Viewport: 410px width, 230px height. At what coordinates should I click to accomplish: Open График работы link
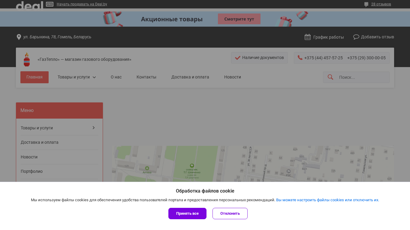coord(329,37)
